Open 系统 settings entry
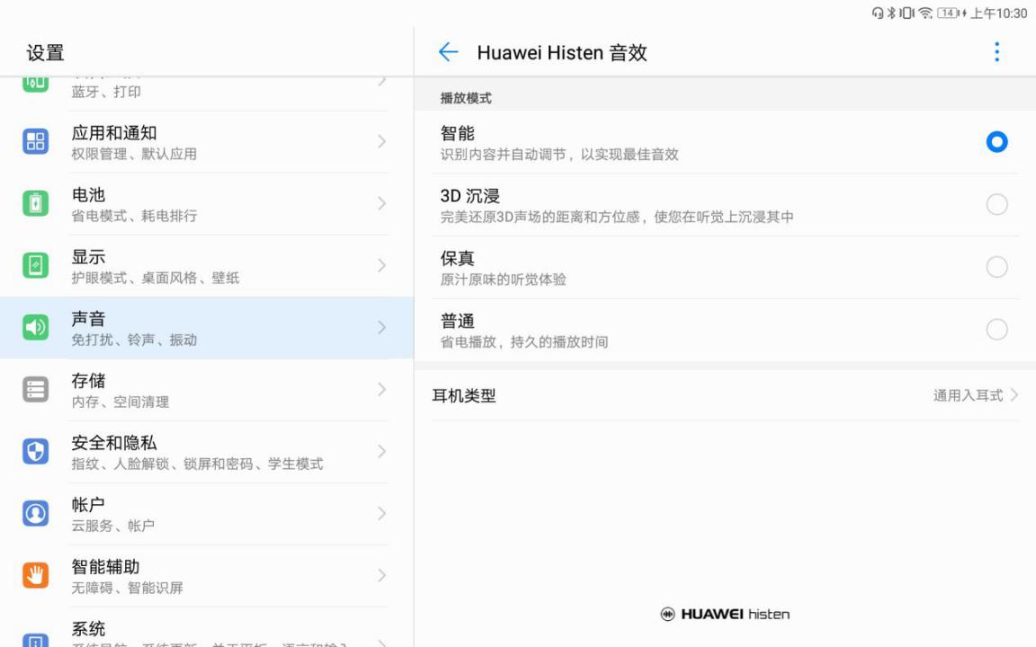1036x647 pixels. 207,628
